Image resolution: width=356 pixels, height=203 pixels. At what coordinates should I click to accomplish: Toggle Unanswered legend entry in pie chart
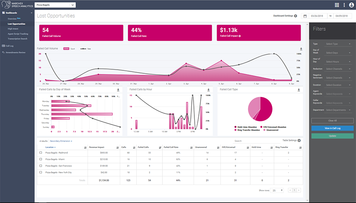[x=271, y=130]
